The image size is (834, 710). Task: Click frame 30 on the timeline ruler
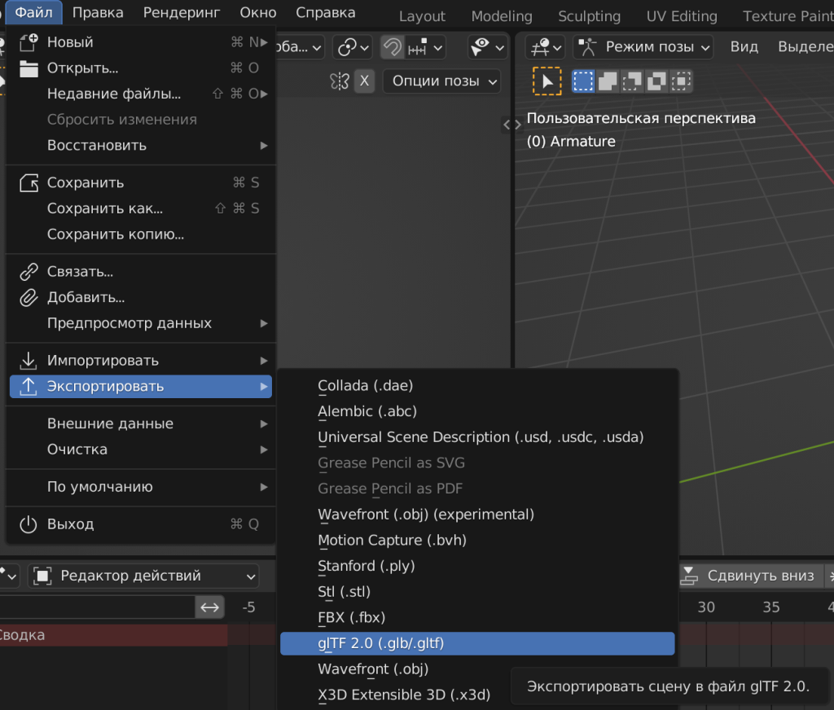pos(706,607)
